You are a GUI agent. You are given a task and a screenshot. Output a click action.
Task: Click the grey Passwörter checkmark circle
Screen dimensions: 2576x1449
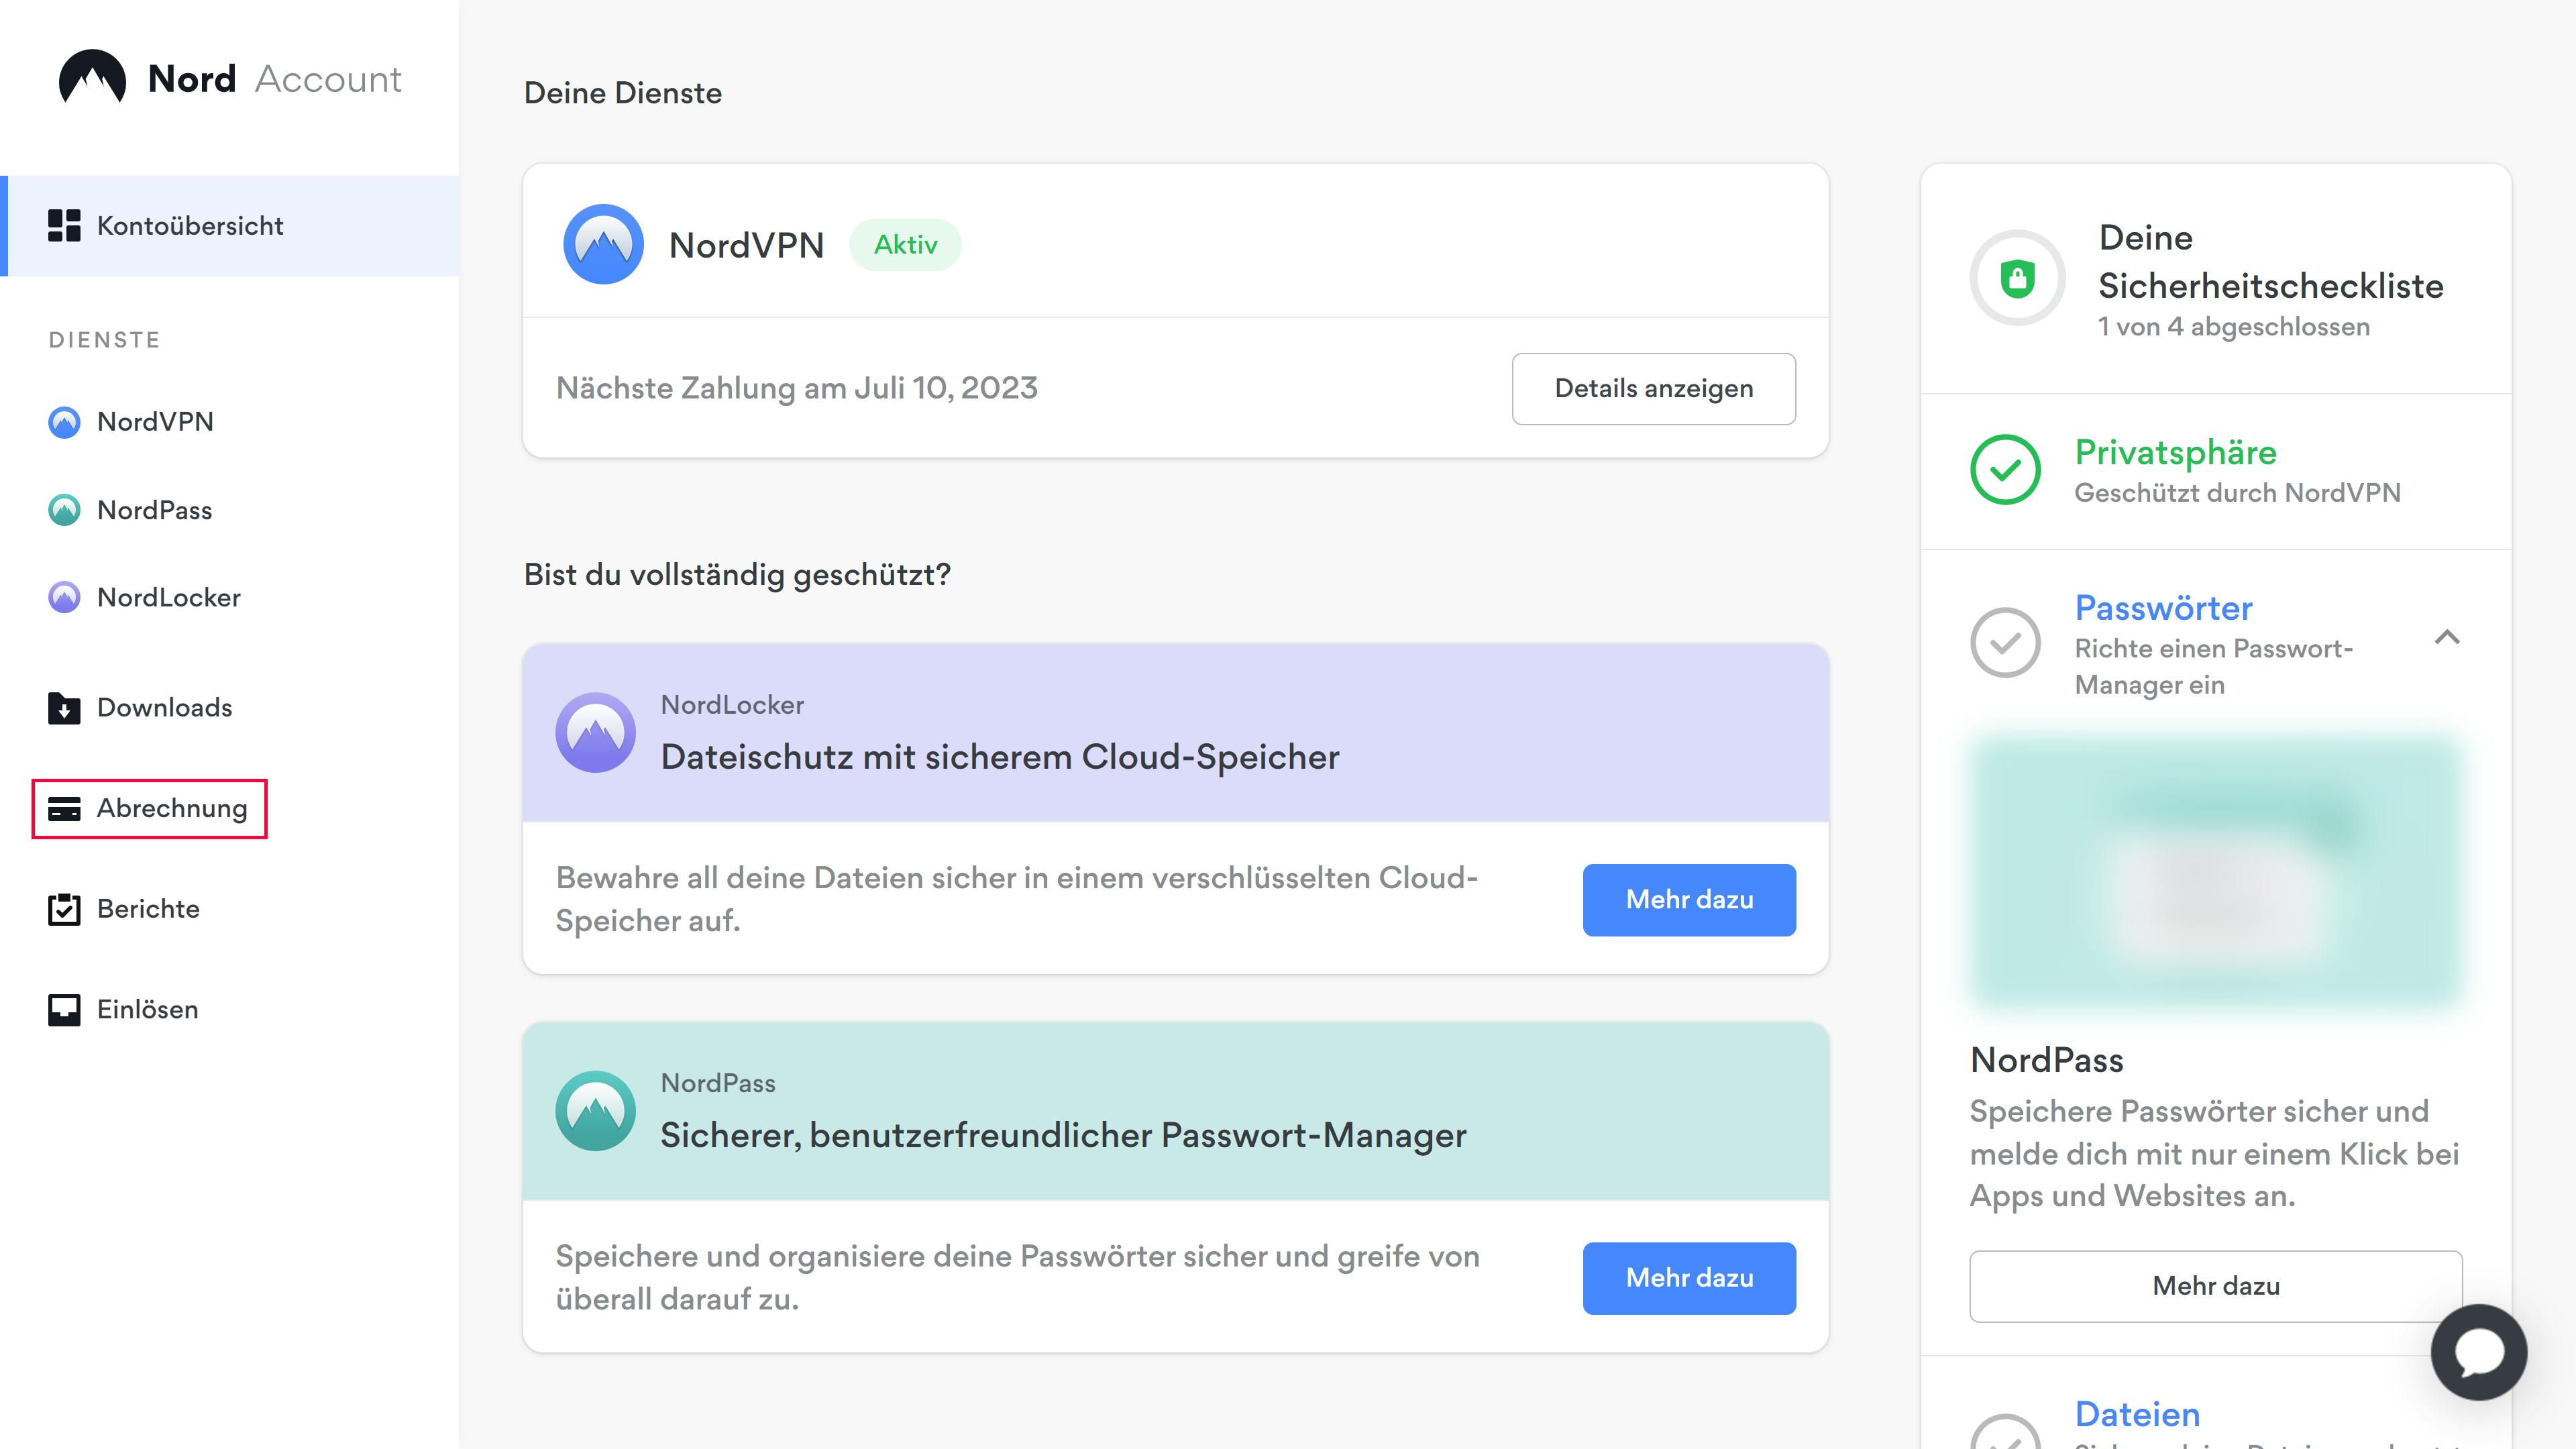2005,643
